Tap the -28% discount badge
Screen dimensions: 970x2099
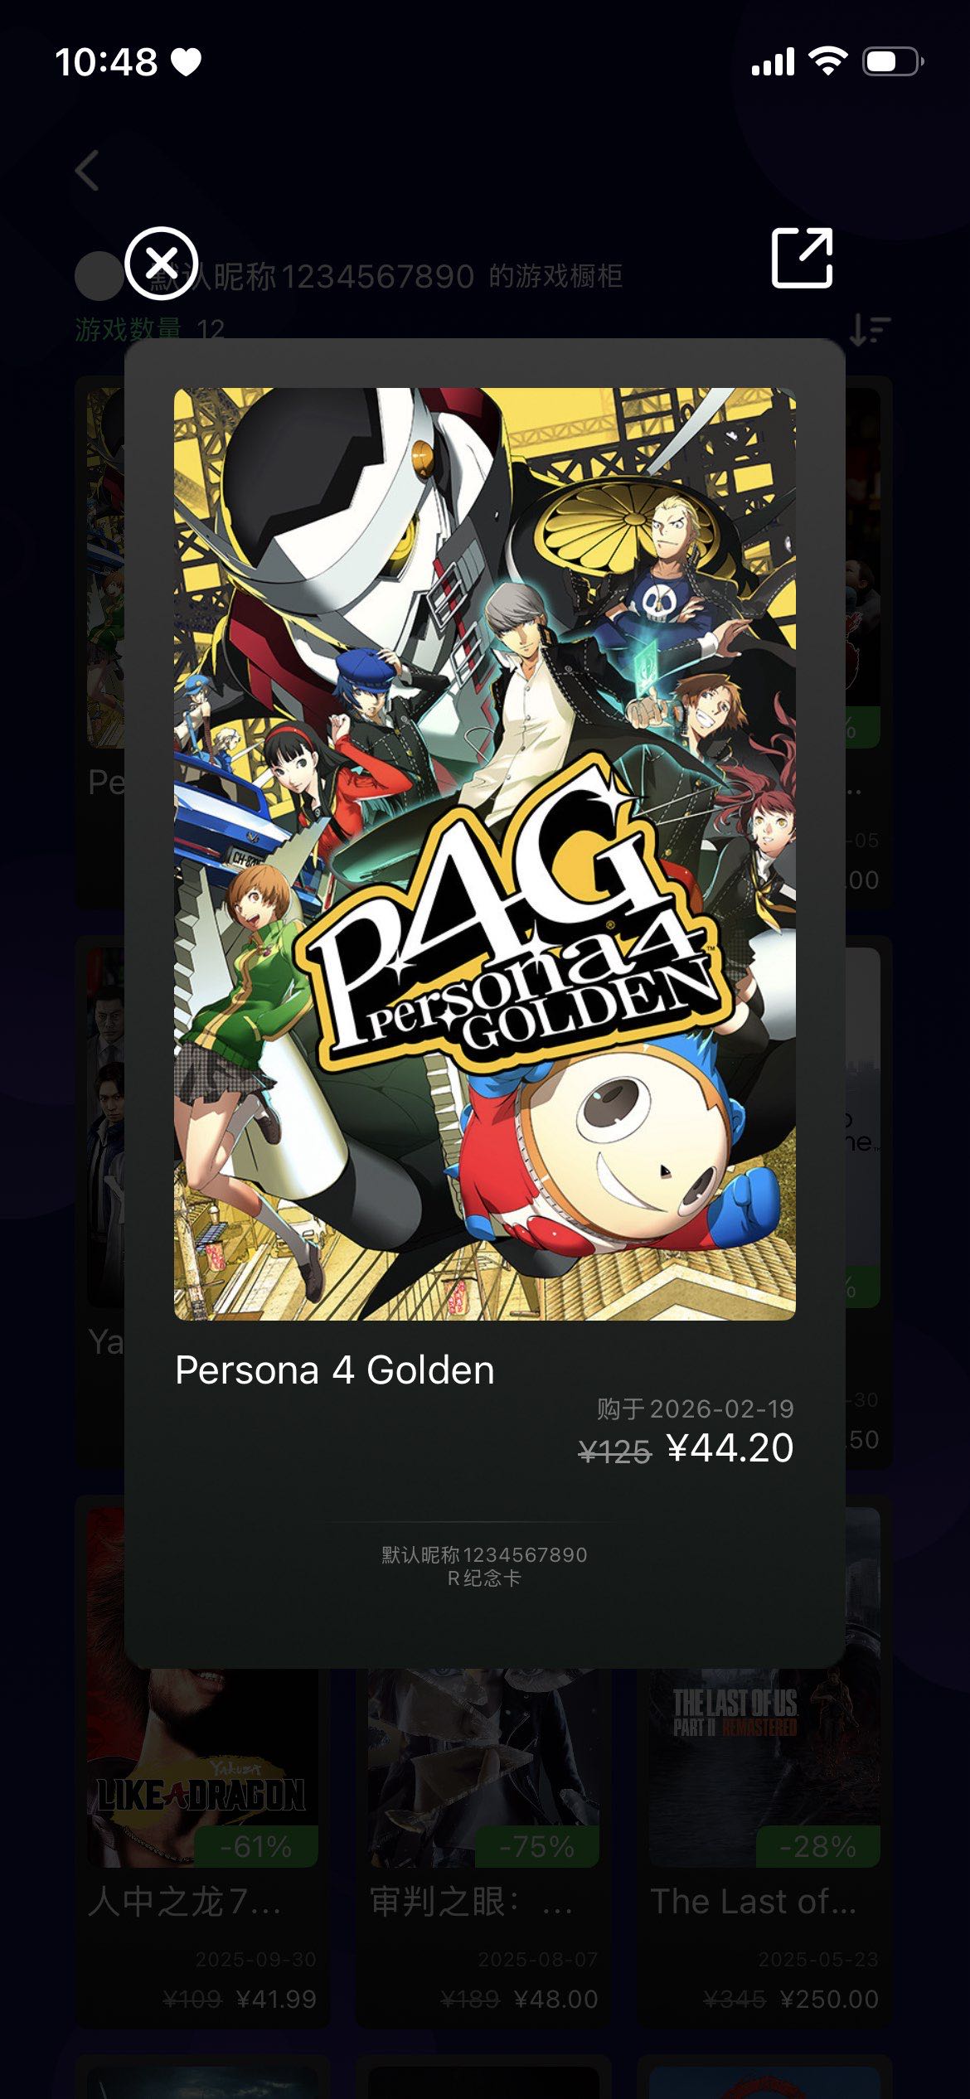pyautogui.click(x=818, y=1846)
